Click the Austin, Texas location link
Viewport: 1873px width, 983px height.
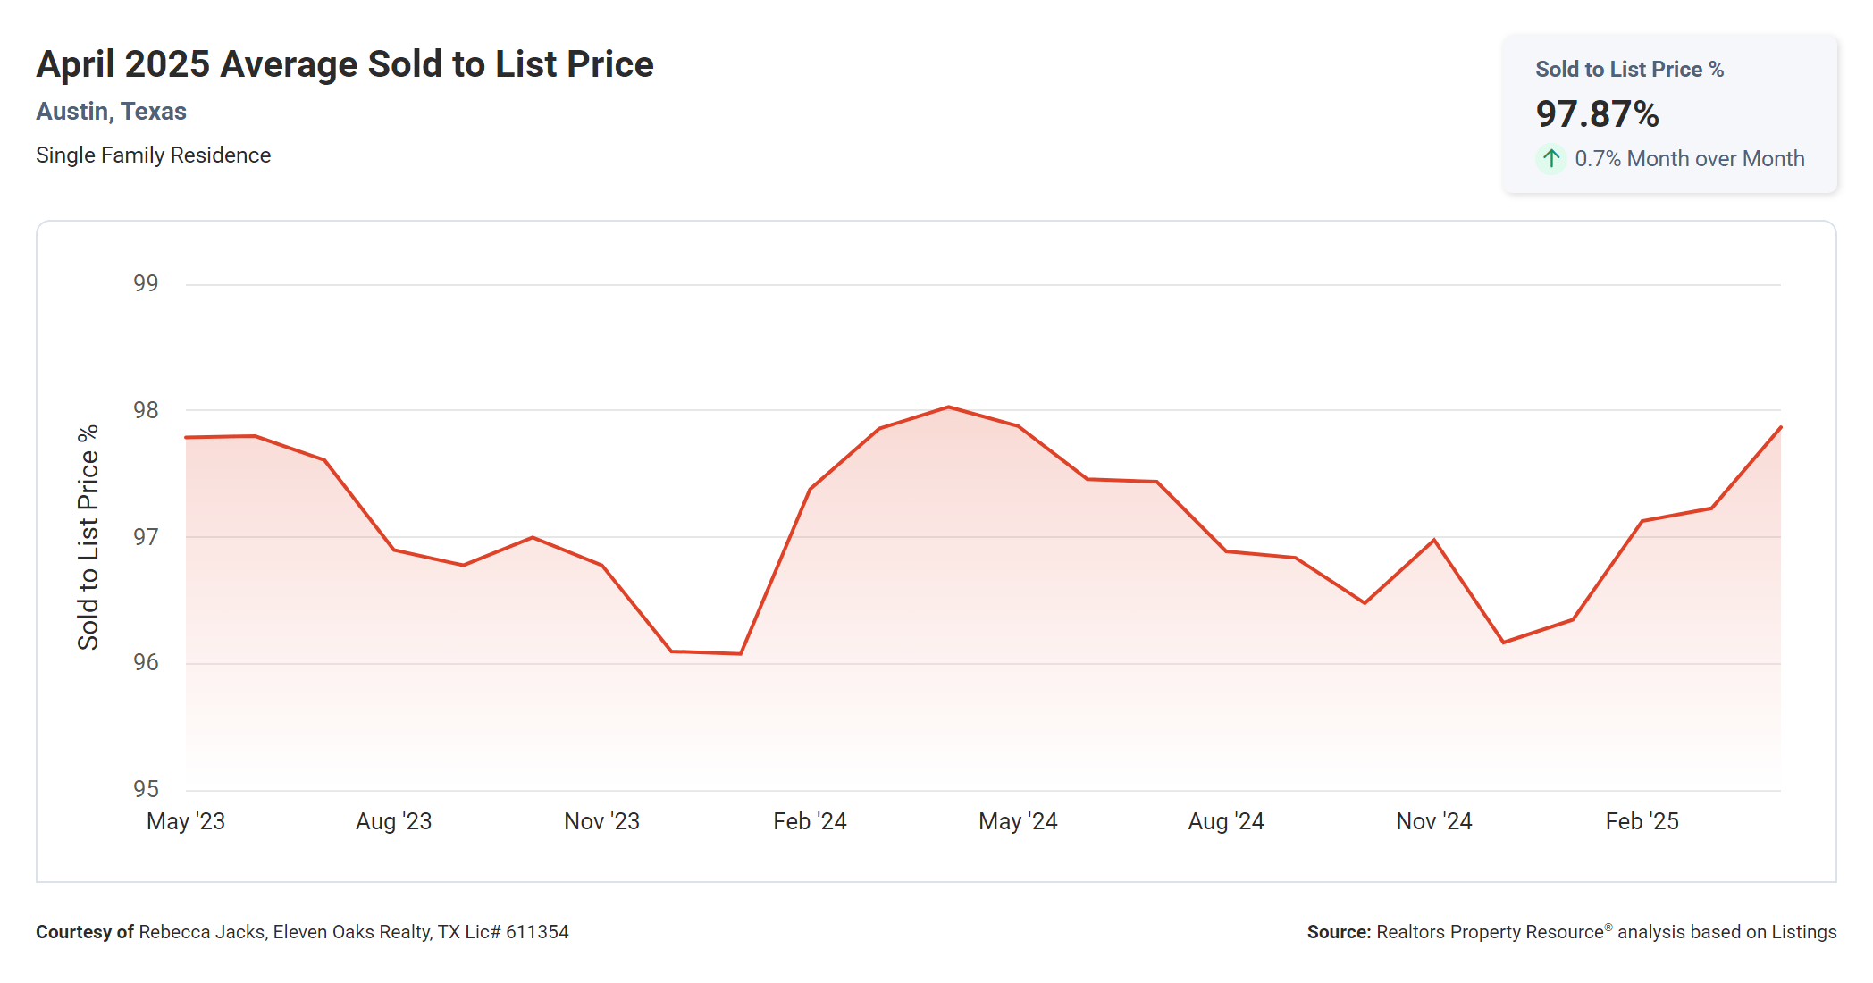pyautogui.click(x=111, y=112)
